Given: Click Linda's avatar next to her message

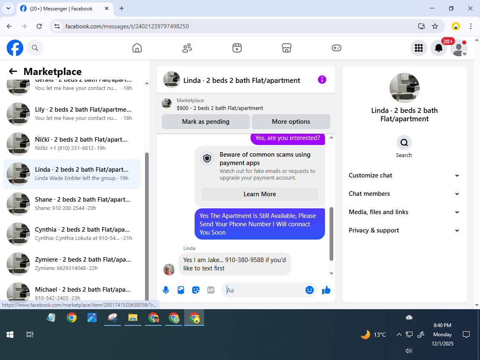Looking at the screenshot, I should [x=169, y=270].
